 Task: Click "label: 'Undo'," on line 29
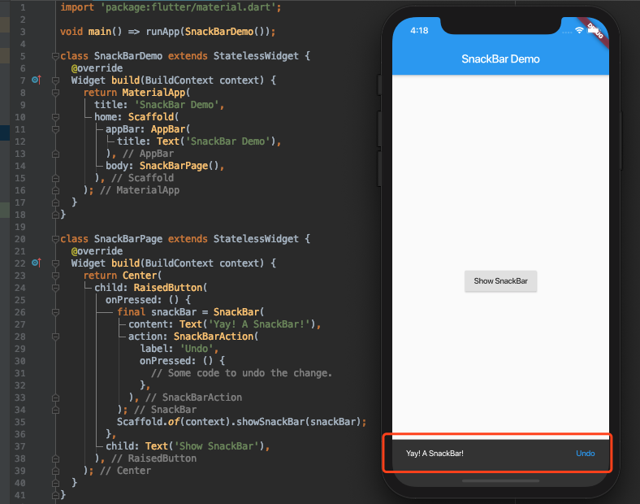tap(179, 349)
